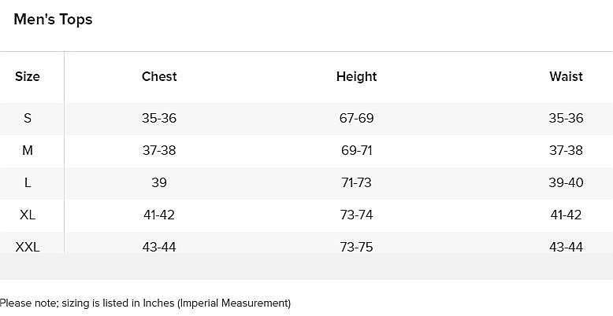Image resolution: width=613 pixels, height=316 pixels.
Task: Click the Men's Tops heading
Action: [x=53, y=20]
